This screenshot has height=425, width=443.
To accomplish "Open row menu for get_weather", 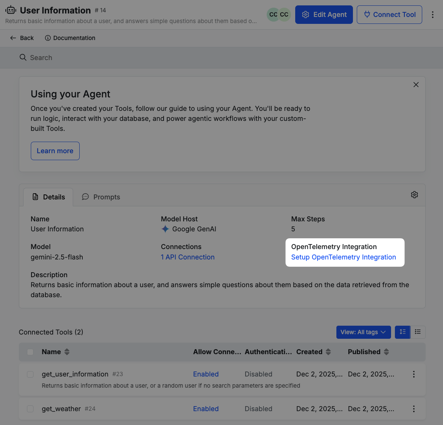I will click(x=414, y=409).
